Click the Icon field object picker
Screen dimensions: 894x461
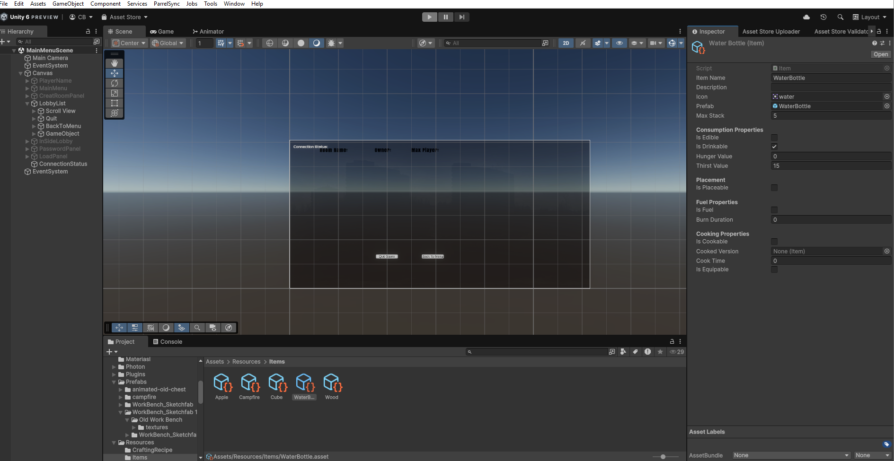pyautogui.click(x=887, y=96)
